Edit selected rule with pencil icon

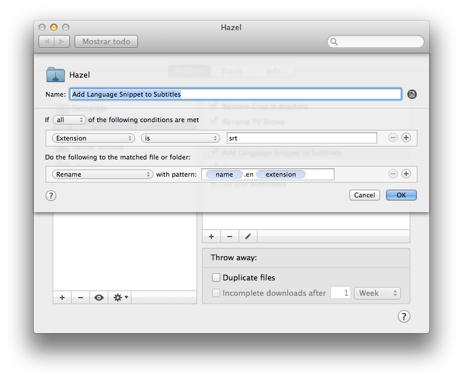(x=248, y=237)
